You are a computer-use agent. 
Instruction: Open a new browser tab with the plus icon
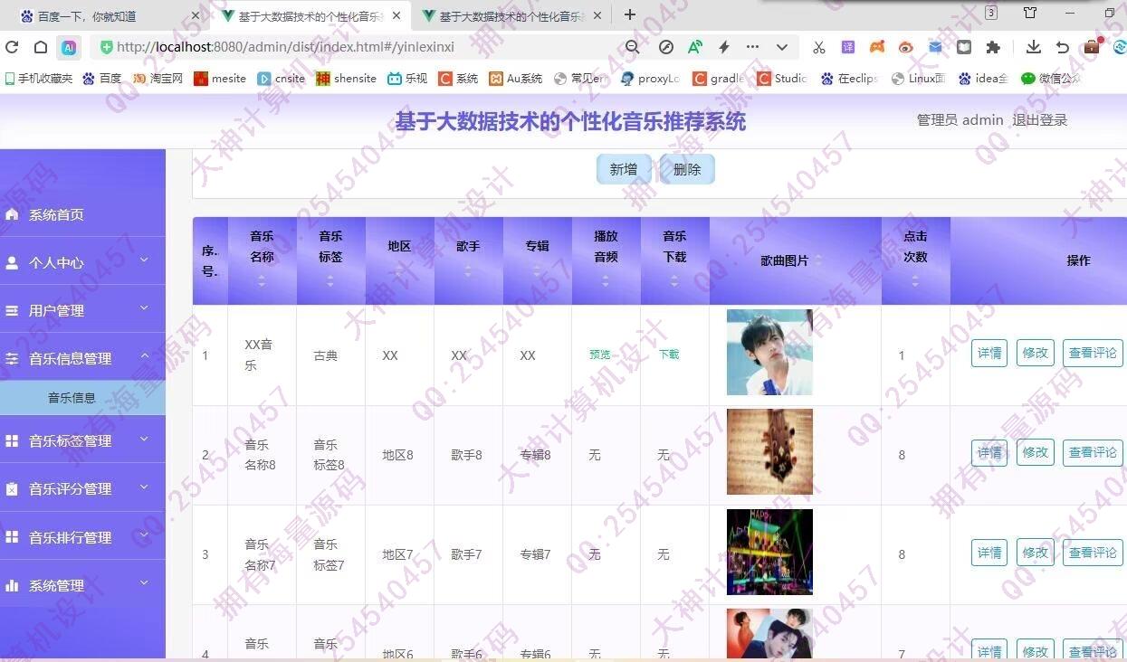click(x=630, y=14)
